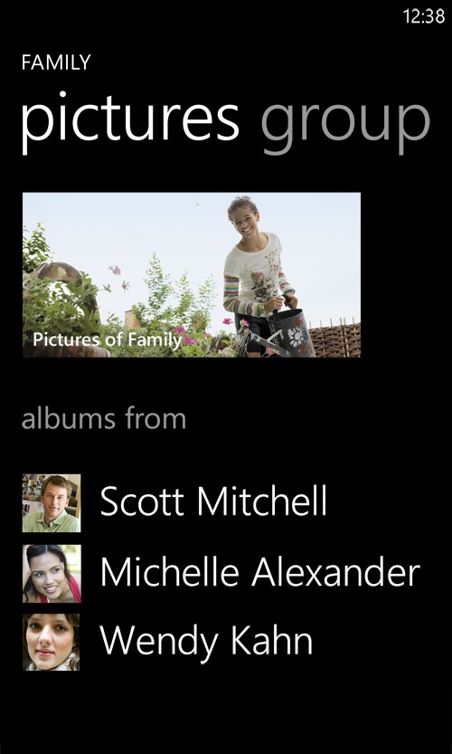
Task: Open albums from Scott Mitchell name
Action: coord(213,501)
